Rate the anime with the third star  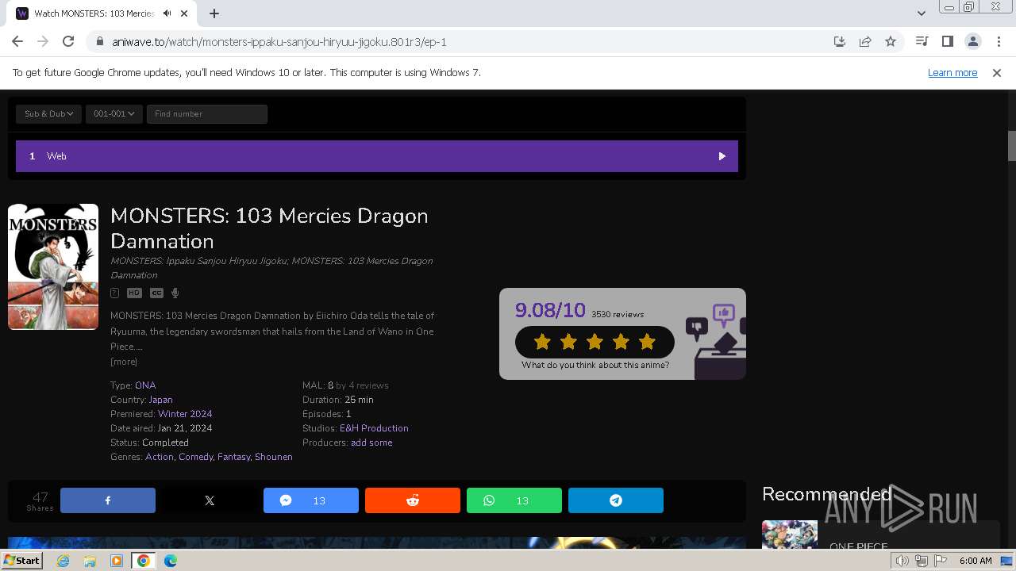tap(595, 342)
